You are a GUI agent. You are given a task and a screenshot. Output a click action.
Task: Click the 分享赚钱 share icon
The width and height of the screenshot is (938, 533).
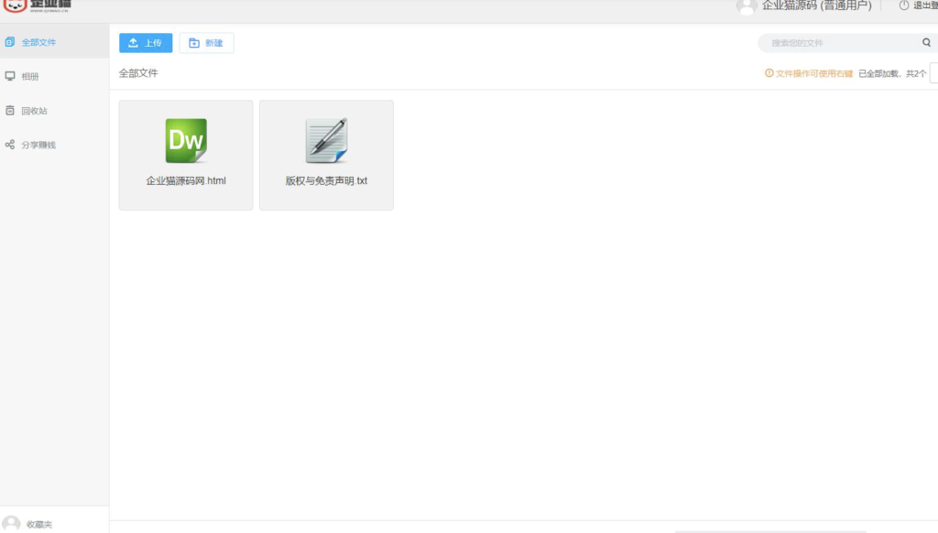pyautogui.click(x=10, y=145)
